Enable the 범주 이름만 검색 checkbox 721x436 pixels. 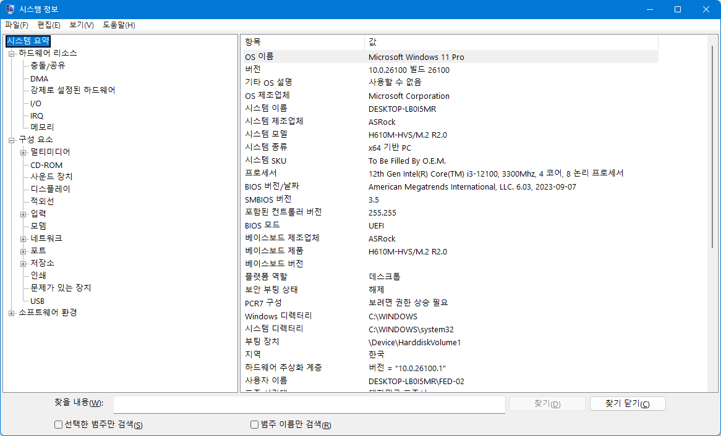(254, 424)
